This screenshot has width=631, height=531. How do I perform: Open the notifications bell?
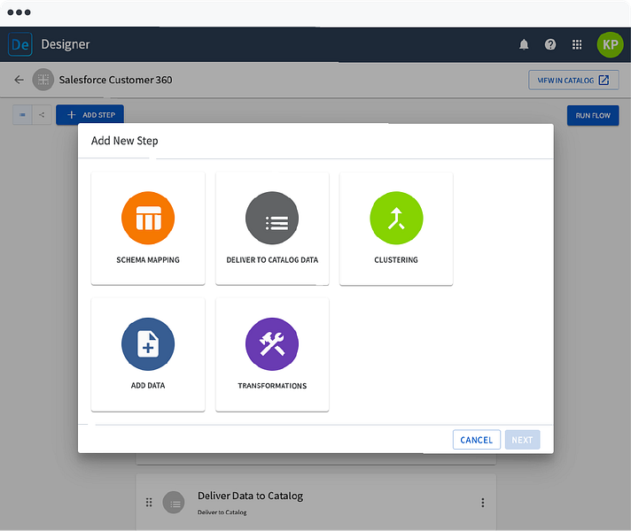(x=524, y=44)
